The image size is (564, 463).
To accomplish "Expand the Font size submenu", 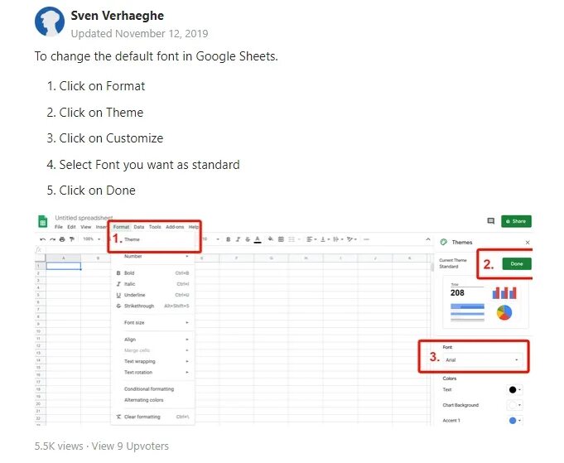I will click(153, 323).
